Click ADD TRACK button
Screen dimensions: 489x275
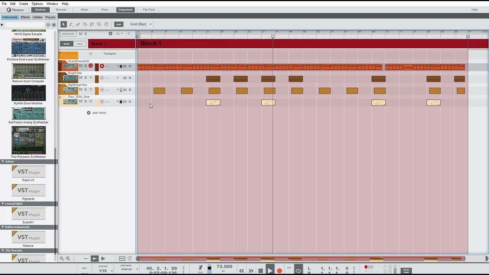[x=96, y=113]
